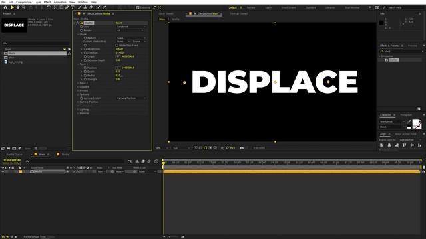Click the timeline current timecode 0:00:00:00
This screenshot has height=239, width=426.
click(12, 160)
